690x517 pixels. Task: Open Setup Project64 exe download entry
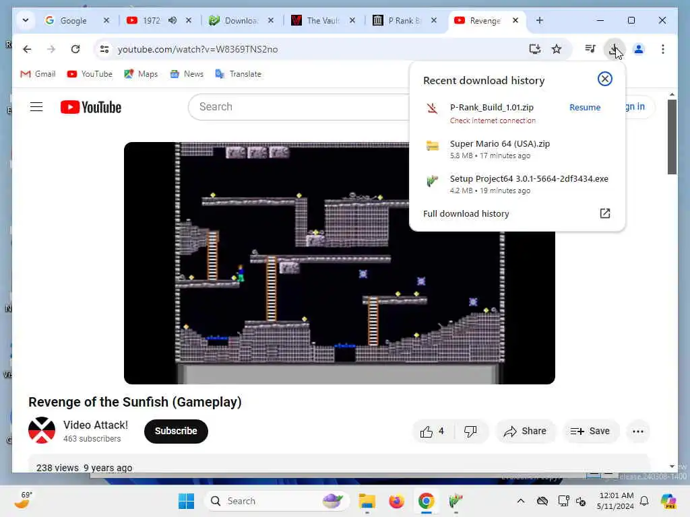point(517,184)
